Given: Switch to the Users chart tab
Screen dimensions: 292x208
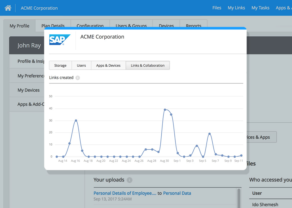Looking at the screenshot, I should pyautogui.click(x=81, y=66).
